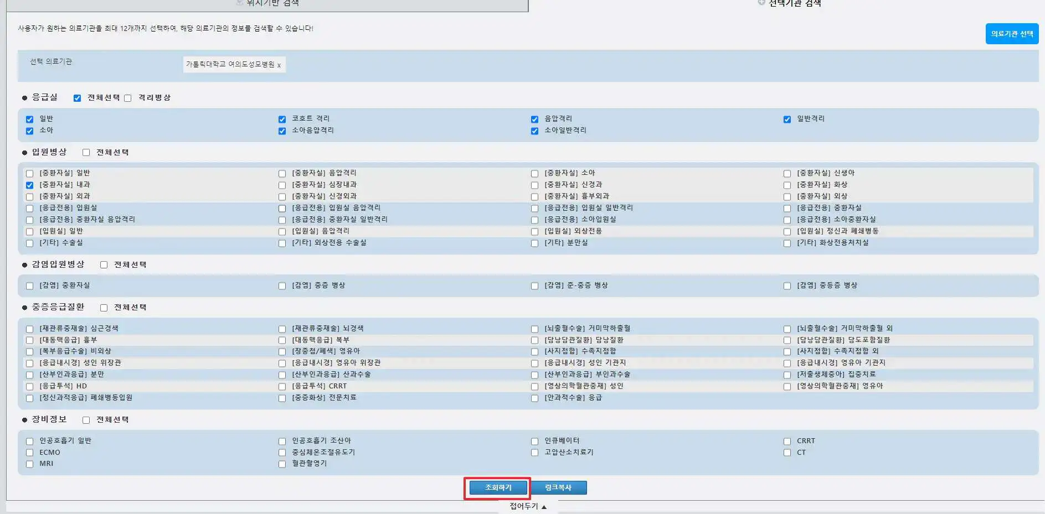This screenshot has width=1045, height=514.
Task: Check [안과적수술] 응급 checkbox
Action: [x=534, y=398]
